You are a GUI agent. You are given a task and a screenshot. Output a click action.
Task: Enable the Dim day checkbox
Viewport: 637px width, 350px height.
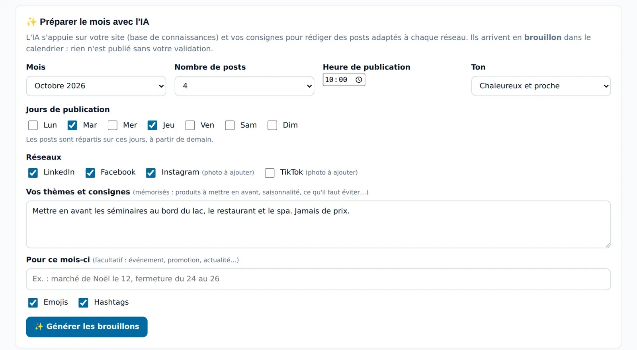pos(272,125)
